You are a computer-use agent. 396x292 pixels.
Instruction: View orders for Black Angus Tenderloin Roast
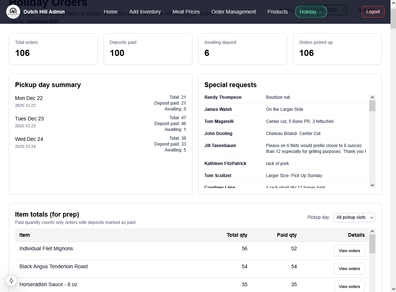tap(349, 269)
